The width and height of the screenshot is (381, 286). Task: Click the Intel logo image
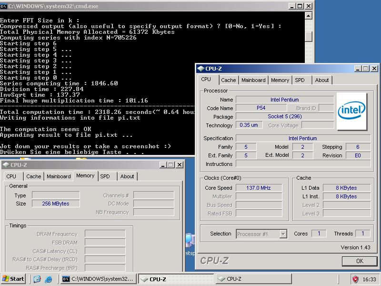[351, 111]
